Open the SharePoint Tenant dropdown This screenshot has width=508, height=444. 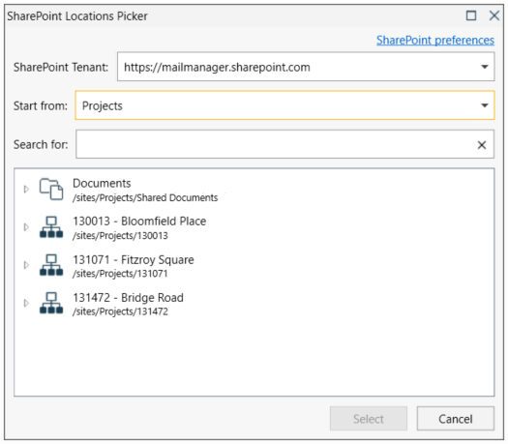pyautogui.click(x=485, y=67)
